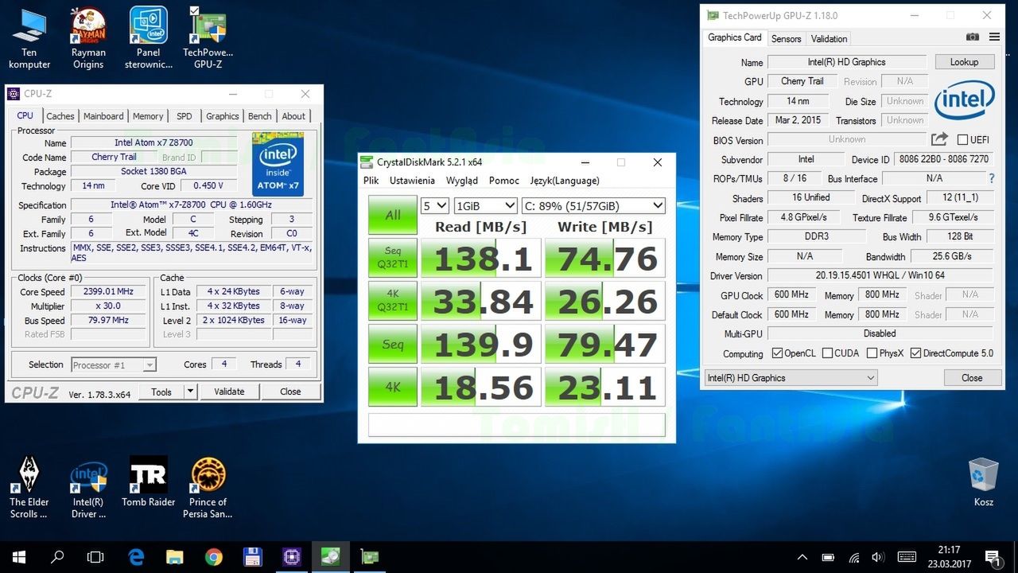Run the plain Seq benchmark button
1018x573 pixels.
click(393, 344)
